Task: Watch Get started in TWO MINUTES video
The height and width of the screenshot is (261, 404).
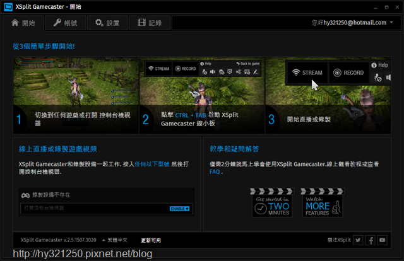Action: point(272,203)
